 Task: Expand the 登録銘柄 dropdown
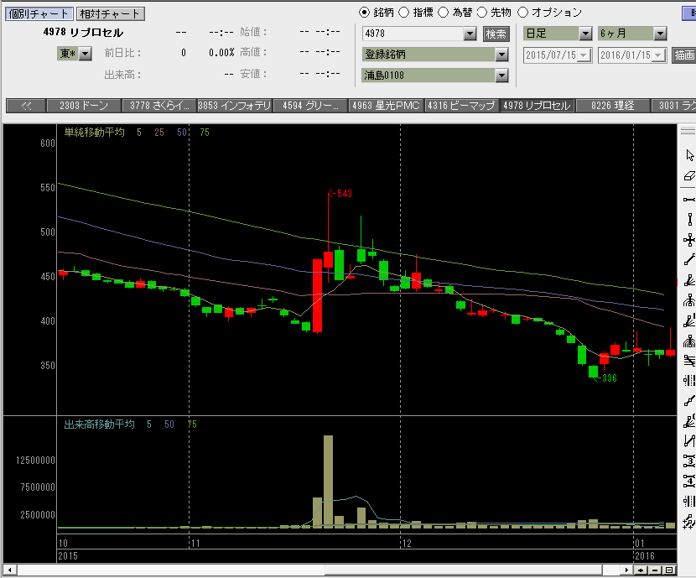pyautogui.click(x=501, y=55)
